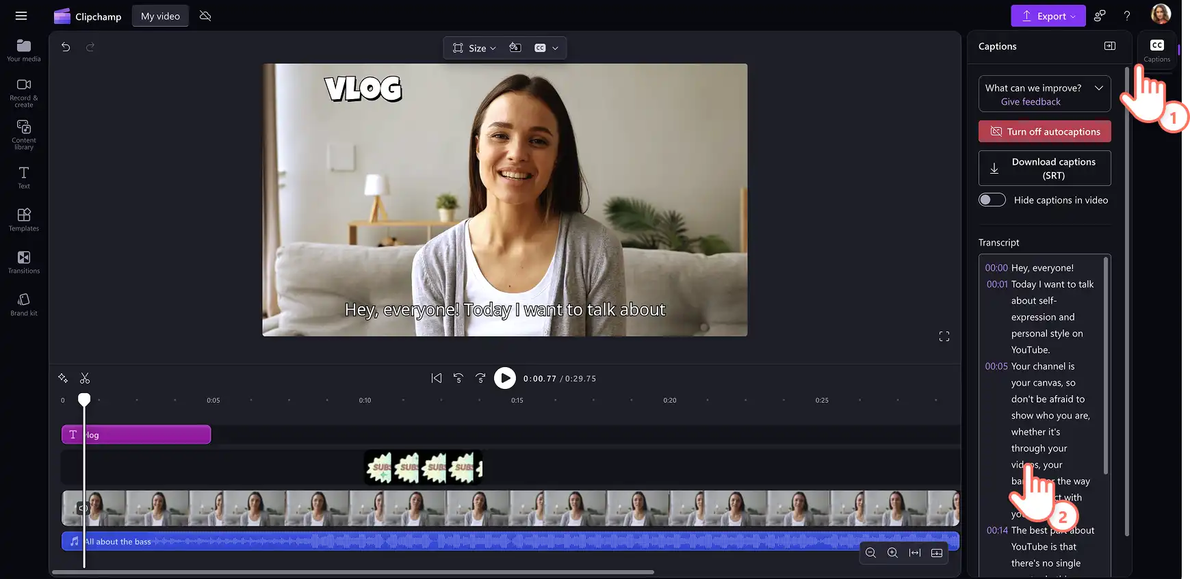Enter fullscreen preview mode
Screen dimensions: 1190x579
[x=944, y=336]
